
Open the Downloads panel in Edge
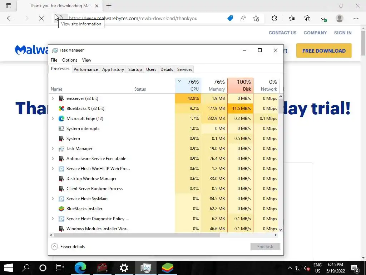[323, 18]
